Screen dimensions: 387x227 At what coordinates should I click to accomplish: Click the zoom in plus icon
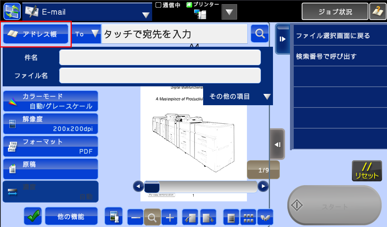(170, 217)
